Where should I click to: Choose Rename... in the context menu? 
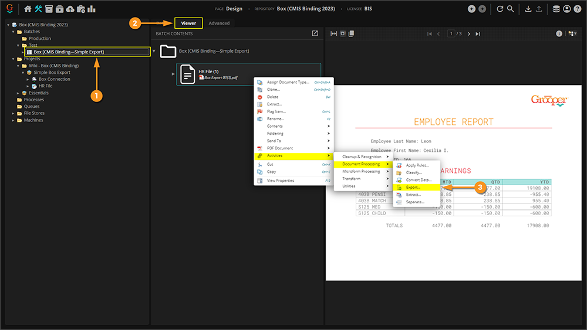pyautogui.click(x=294, y=119)
